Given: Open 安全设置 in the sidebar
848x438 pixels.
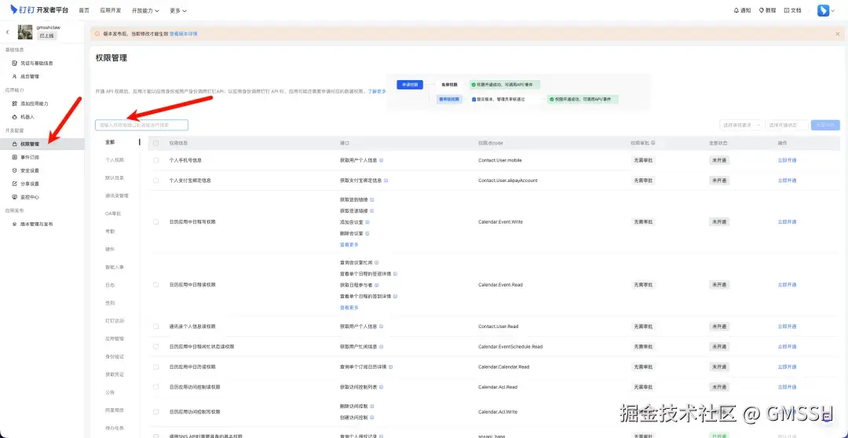Looking at the screenshot, I should click(x=30, y=170).
